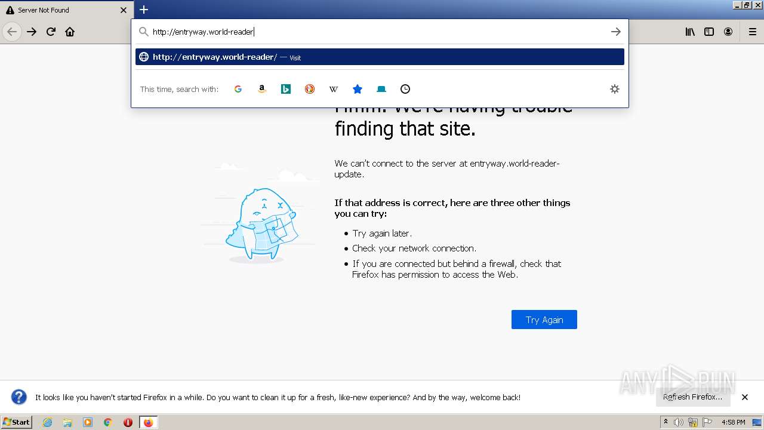Click "finding that site." heading
Viewport: 764px width, 430px height.
(405, 128)
